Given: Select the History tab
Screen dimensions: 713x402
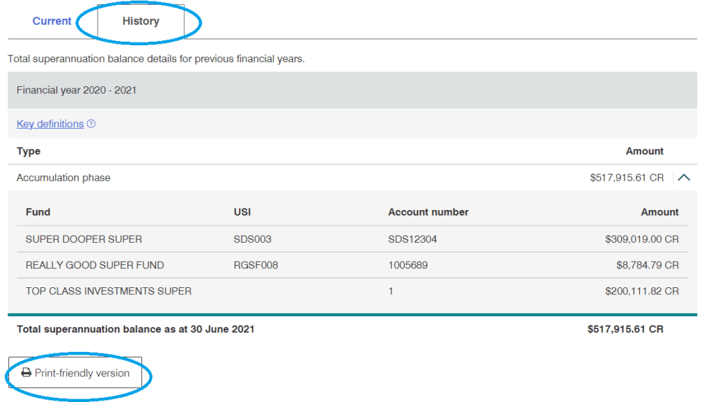Looking at the screenshot, I should coord(141,22).
